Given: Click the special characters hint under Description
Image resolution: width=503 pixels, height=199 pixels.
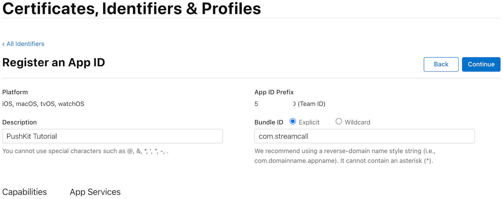Looking at the screenshot, I should point(85,151).
